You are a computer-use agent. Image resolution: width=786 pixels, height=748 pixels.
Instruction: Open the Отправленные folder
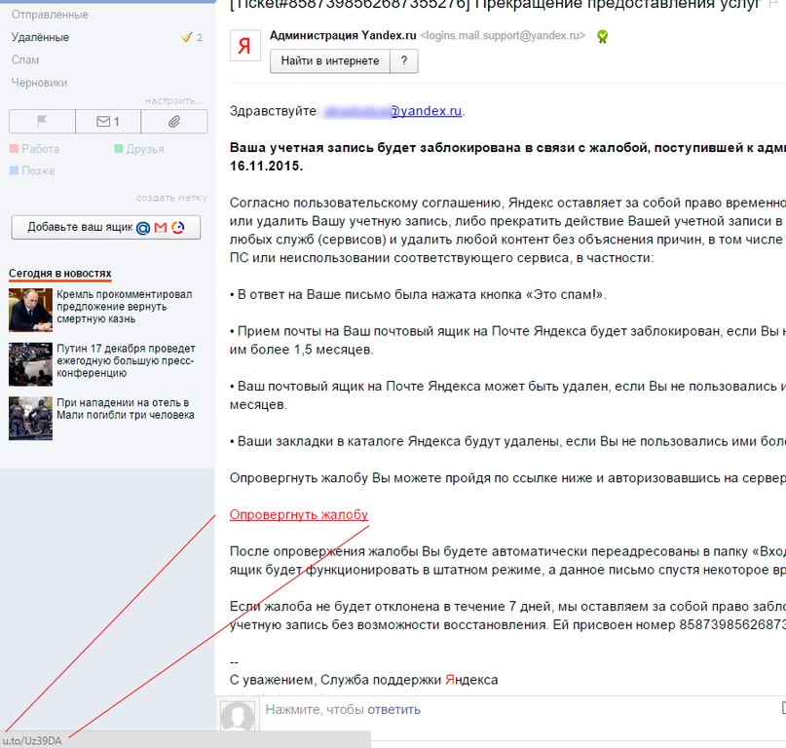(50, 15)
